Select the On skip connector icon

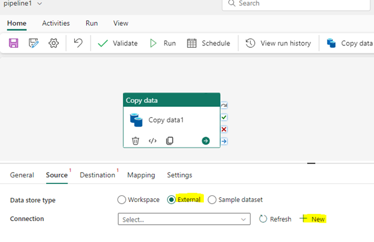point(224,105)
